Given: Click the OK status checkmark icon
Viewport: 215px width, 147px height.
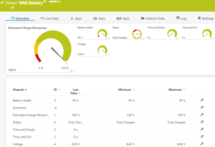Looking at the screenshot, I should pos(2,2).
